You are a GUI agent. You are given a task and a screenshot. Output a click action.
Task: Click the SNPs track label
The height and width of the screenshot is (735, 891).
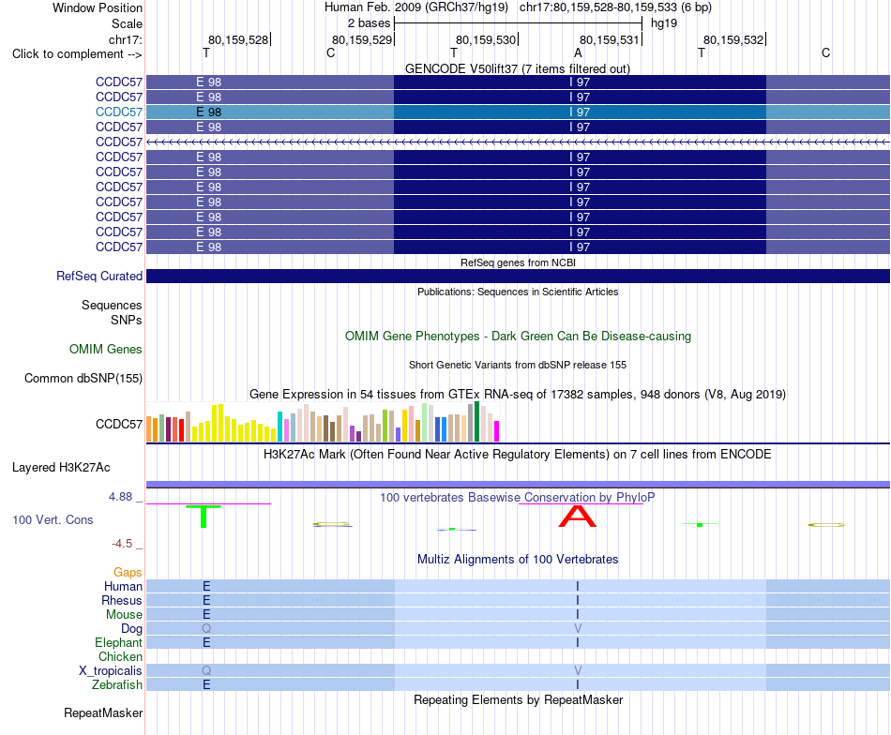point(127,320)
